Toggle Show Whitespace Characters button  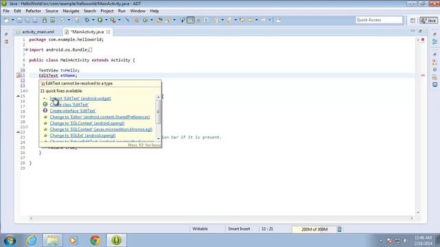(x=206, y=20)
